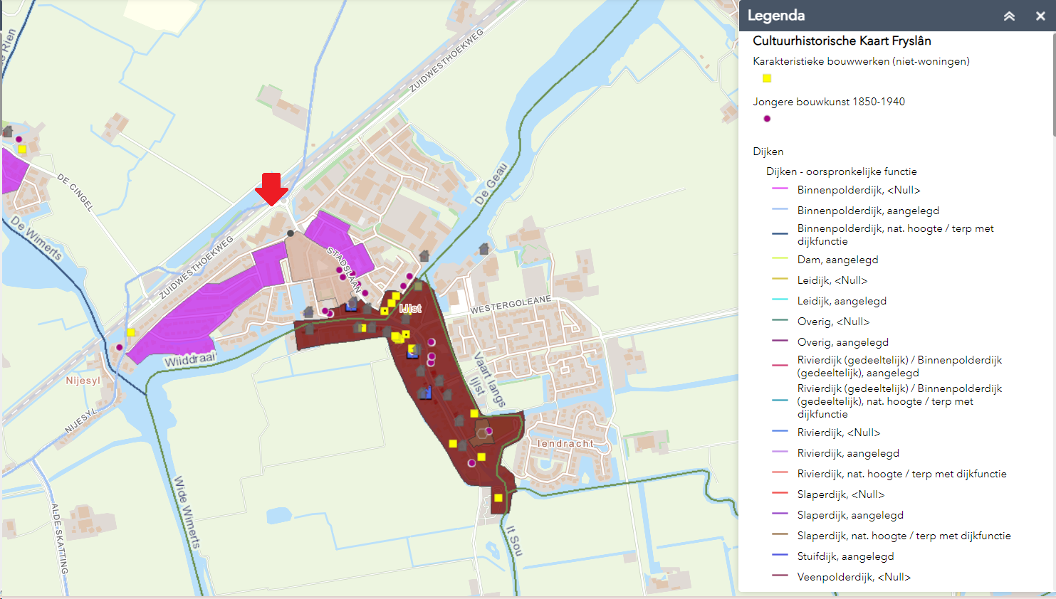Click the 'Stuifdijk, aangelegd' legend entry
The width and height of the screenshot is (1056, 599).
pyautogui.click(x=845, y=556)
